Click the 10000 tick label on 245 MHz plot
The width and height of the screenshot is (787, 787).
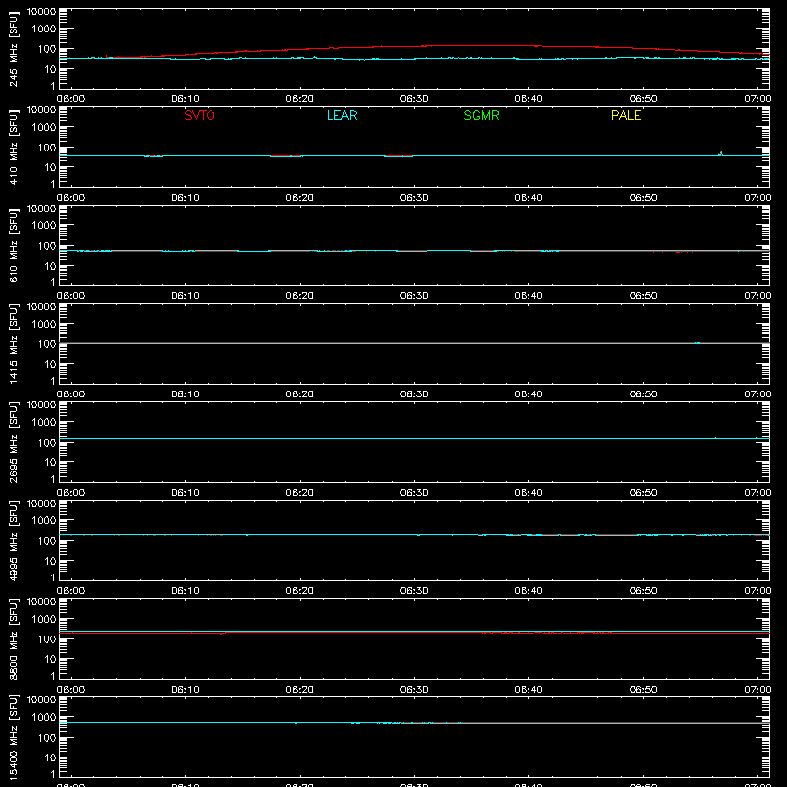[x=41, y=12]
